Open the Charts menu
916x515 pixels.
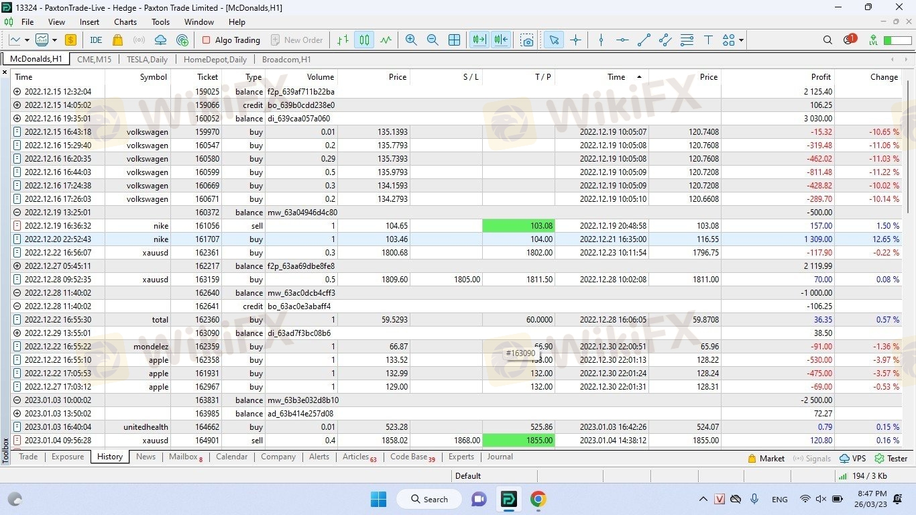[125, 22]
